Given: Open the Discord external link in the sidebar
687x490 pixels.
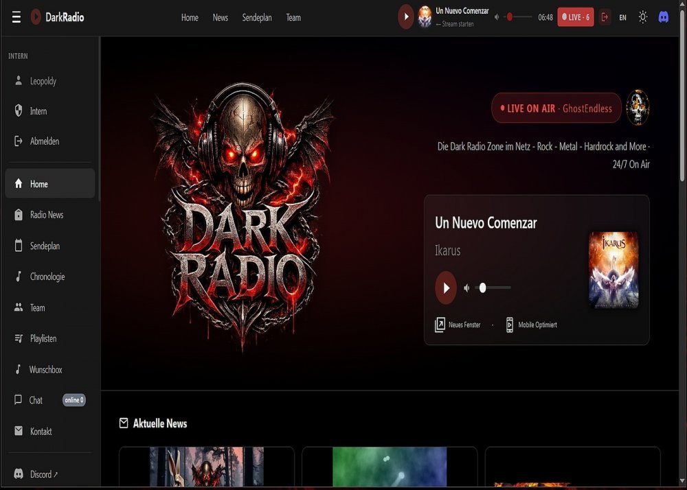Looking at the screenshot, I should pos(44,474).
